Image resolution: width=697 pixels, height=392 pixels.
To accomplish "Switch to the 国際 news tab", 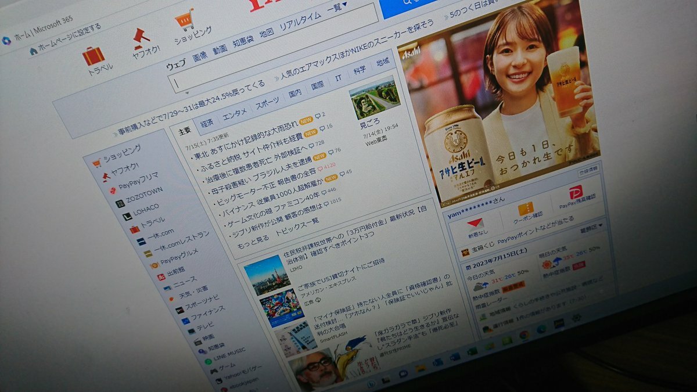I will click(317, 85).
